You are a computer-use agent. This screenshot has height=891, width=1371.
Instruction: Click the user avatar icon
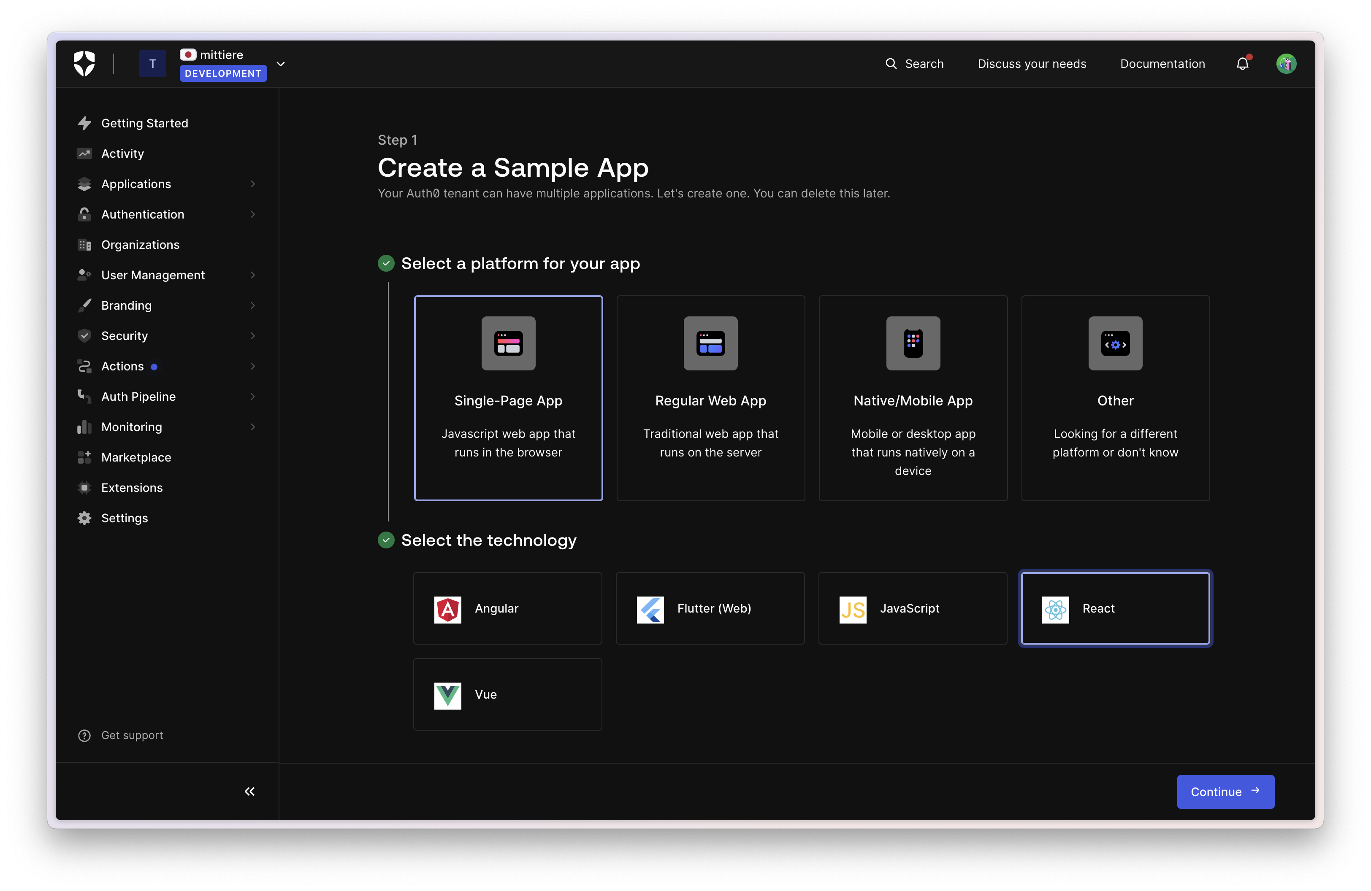(x=1286, y=64)
